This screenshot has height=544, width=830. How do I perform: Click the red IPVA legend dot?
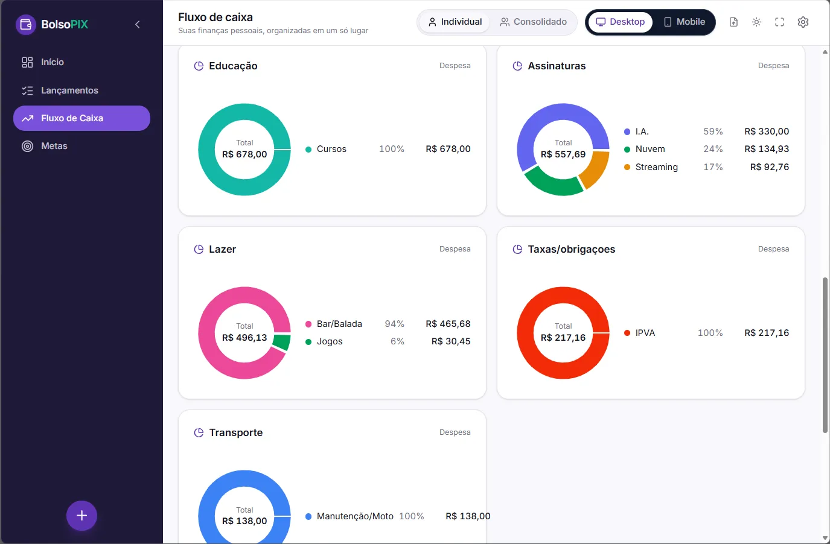(627, 333)
